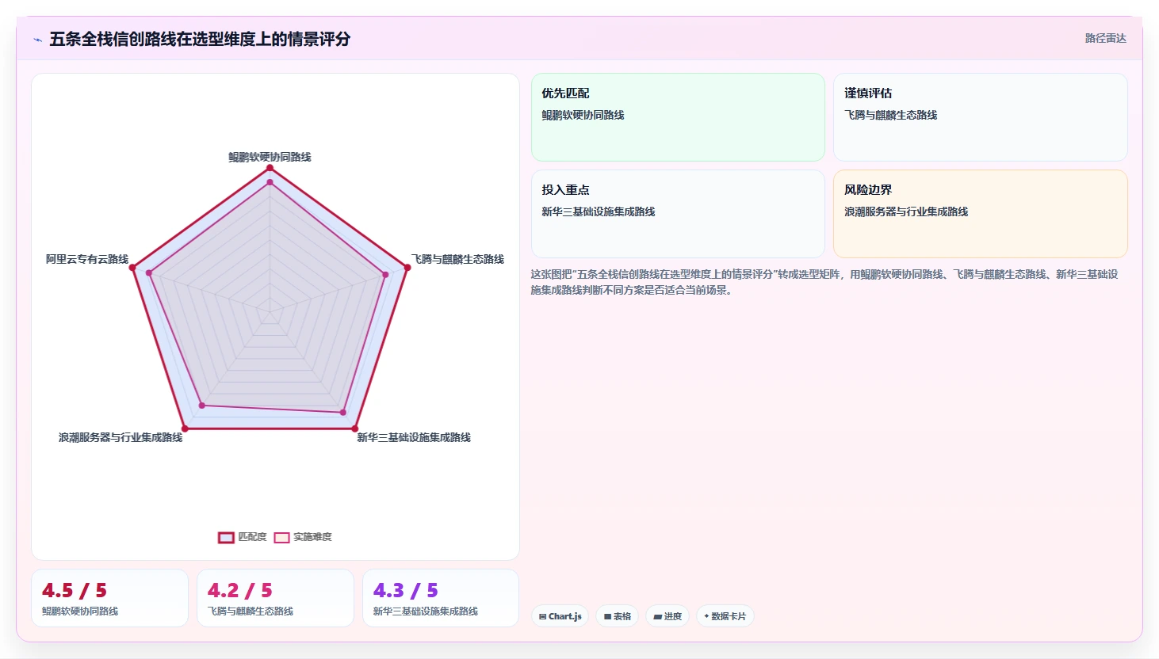The image size is (1159, 659).
Task: Click the description paragraph starting with 这张图把
Action: click(824, 282)
